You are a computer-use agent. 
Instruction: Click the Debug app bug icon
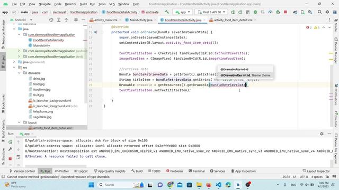click(x=255, y=12)
